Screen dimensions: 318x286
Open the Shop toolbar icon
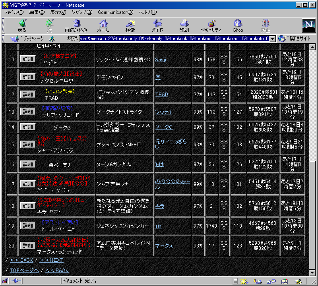(x=238, y=26)
